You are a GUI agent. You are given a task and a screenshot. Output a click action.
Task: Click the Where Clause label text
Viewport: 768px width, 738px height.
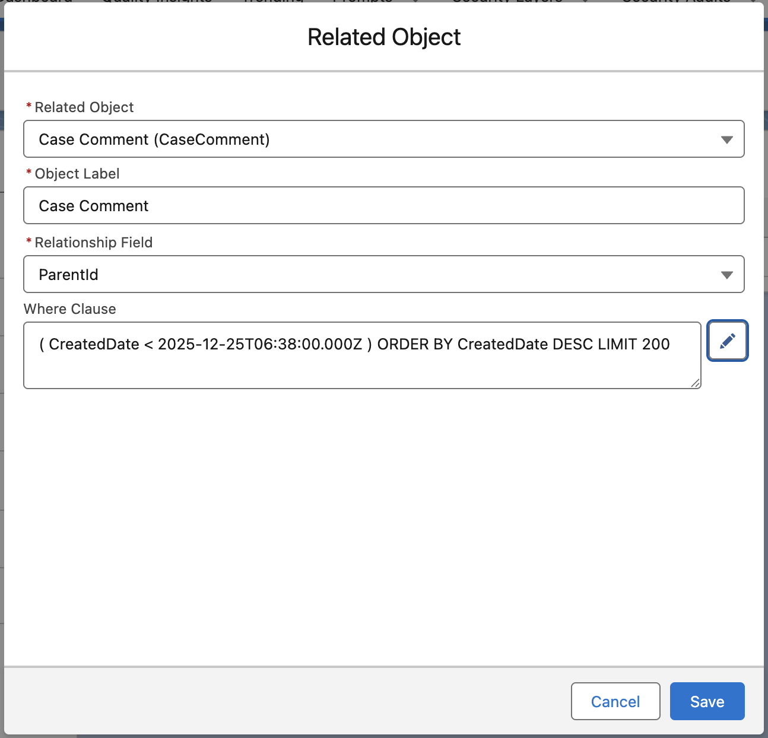click(x=69, y=309)
